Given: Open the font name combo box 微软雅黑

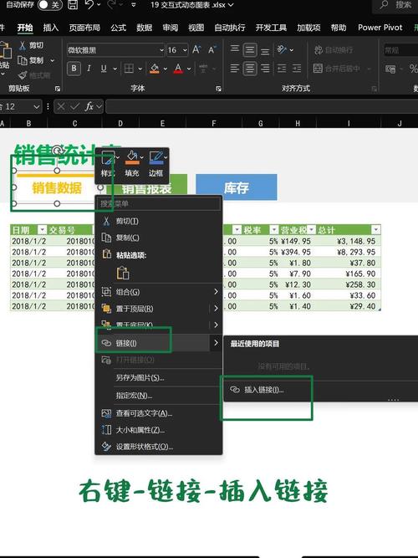Looking at the screenshot, I should tap(115, 50).
